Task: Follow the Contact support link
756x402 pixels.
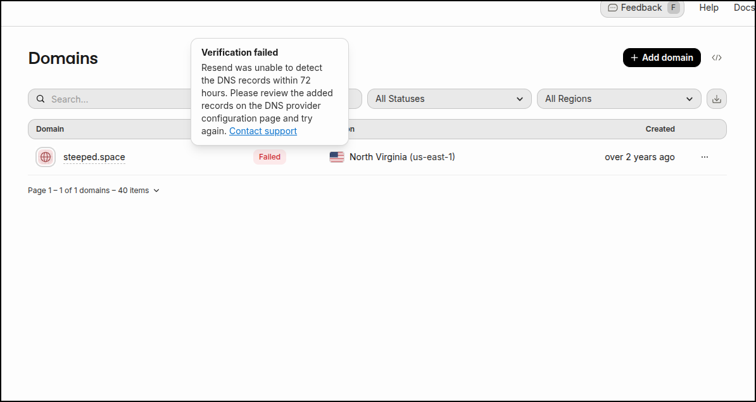Action: pos(263,131)
